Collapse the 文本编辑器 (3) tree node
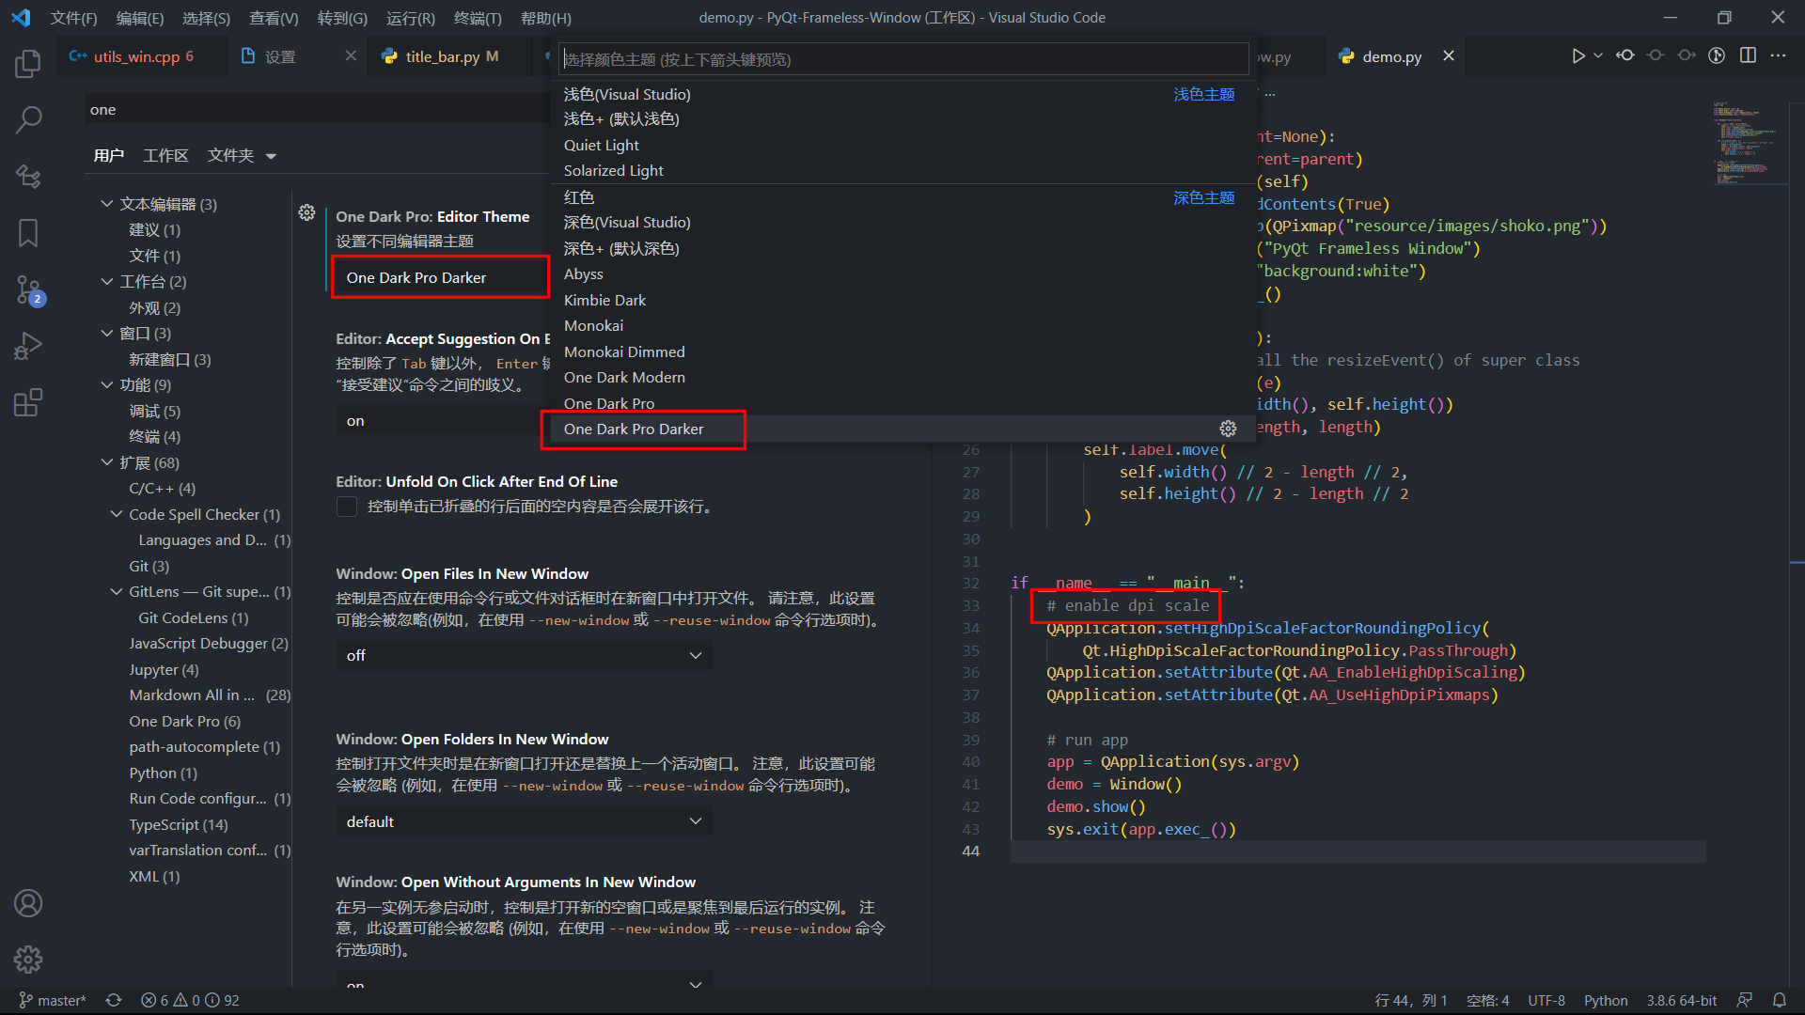This screenshot has height=1015, width=1805. (x=107, y=204)
